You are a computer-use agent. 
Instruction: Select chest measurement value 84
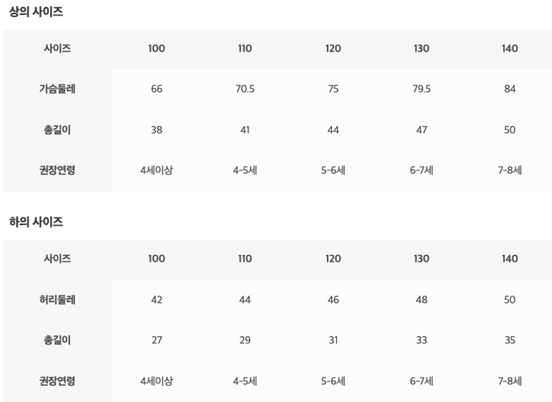tap(510, 89)
